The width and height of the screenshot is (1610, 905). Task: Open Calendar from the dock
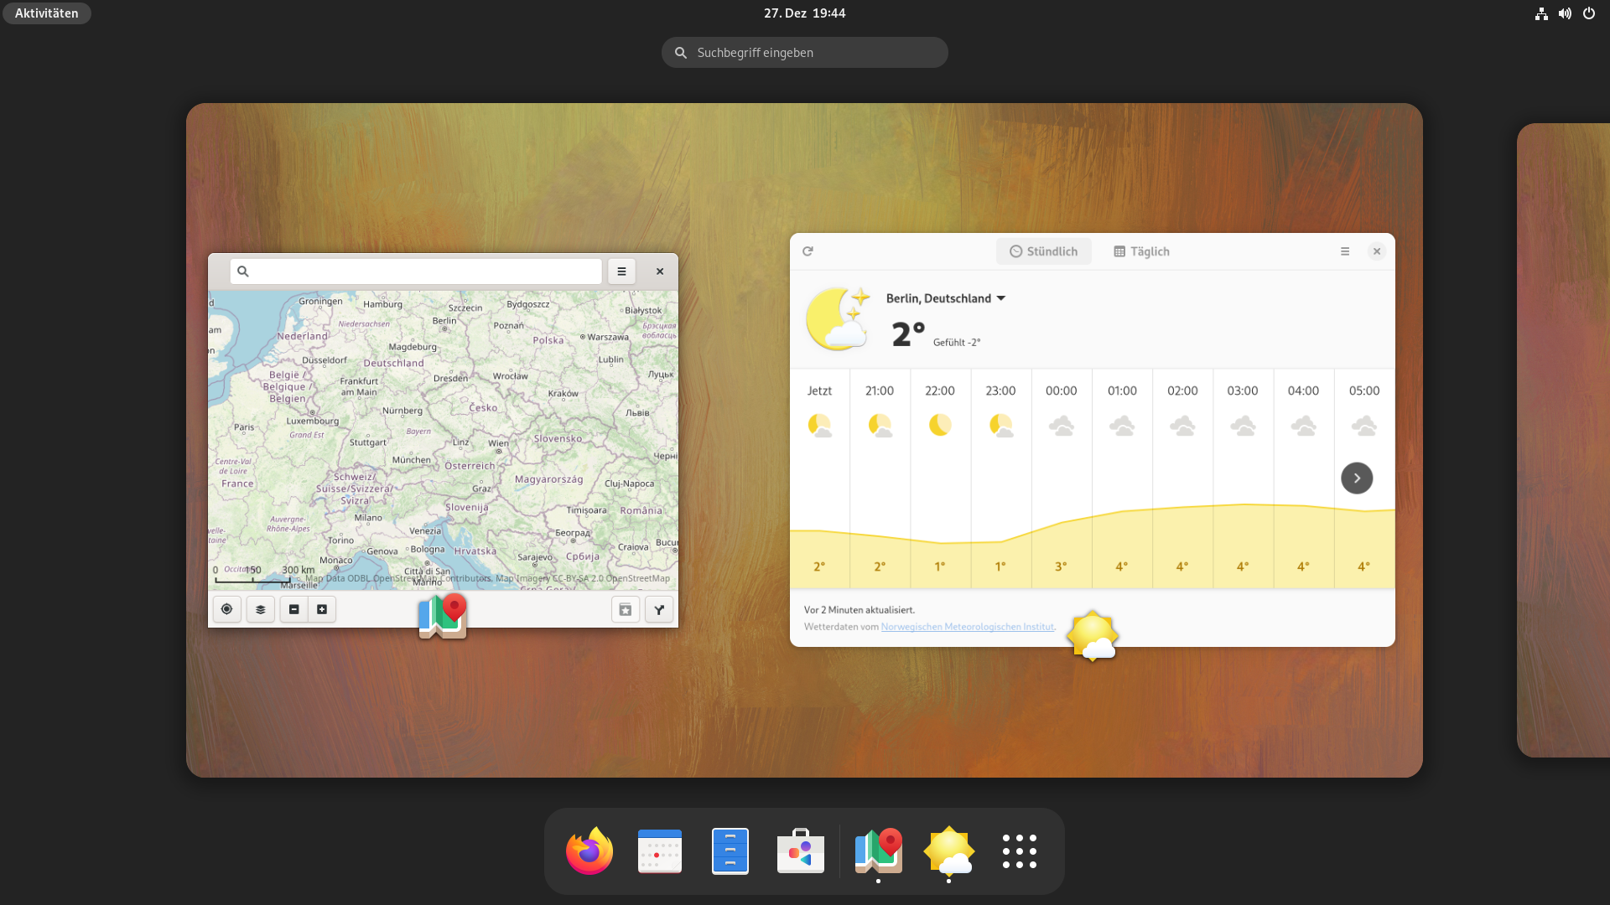click(659, 851)
